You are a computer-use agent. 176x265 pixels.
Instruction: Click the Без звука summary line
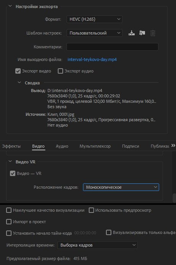pos(57,107)
